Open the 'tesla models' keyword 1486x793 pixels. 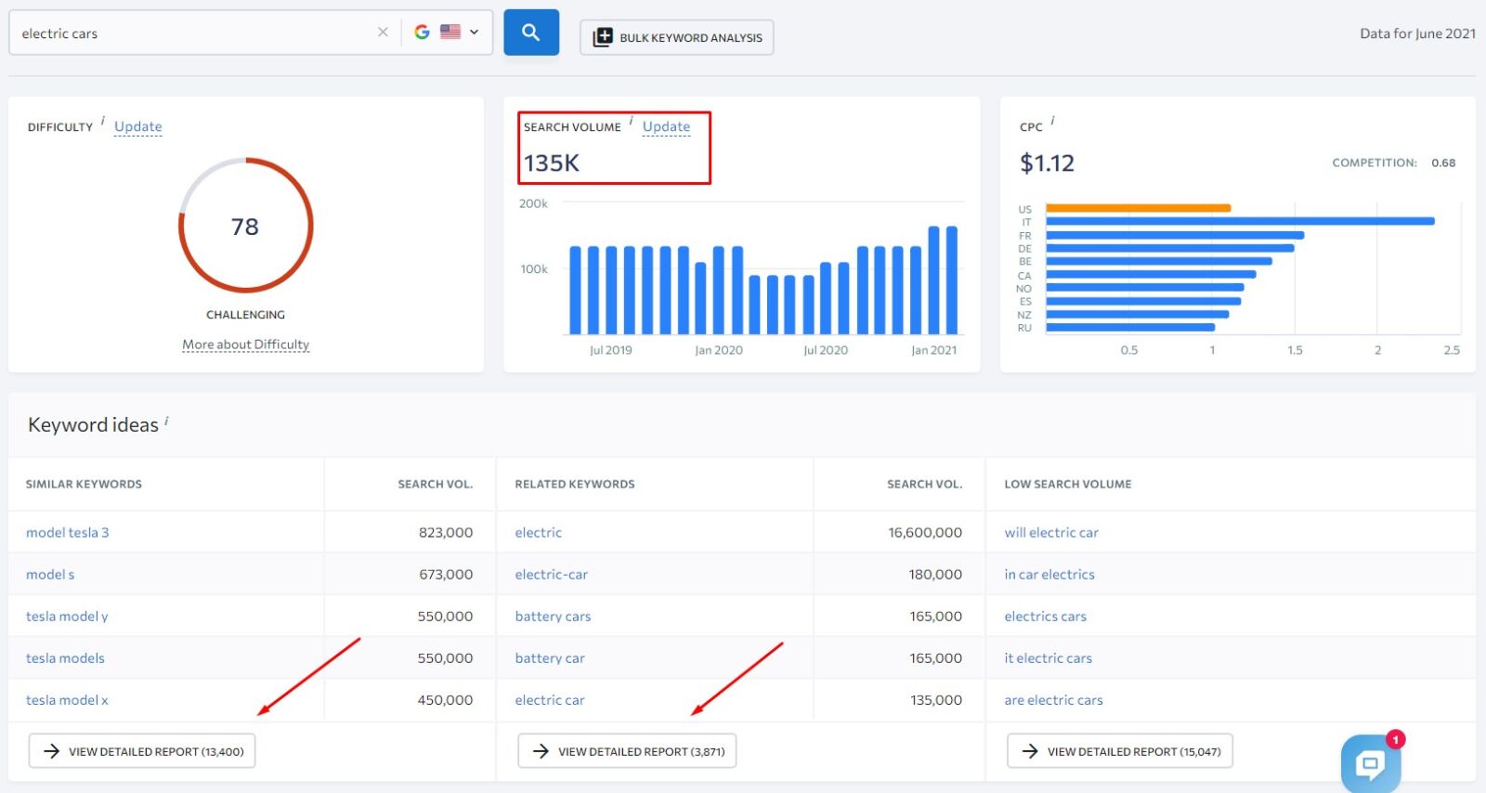click(x=65, y=658)
